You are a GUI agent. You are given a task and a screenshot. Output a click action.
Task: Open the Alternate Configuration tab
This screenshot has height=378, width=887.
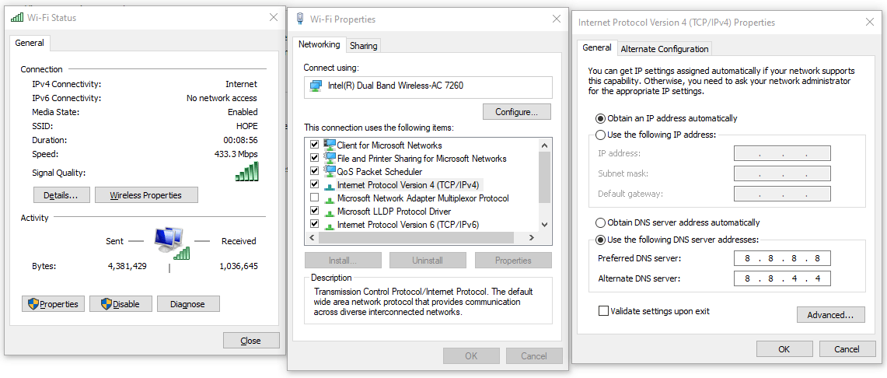(x=665, y=49)
